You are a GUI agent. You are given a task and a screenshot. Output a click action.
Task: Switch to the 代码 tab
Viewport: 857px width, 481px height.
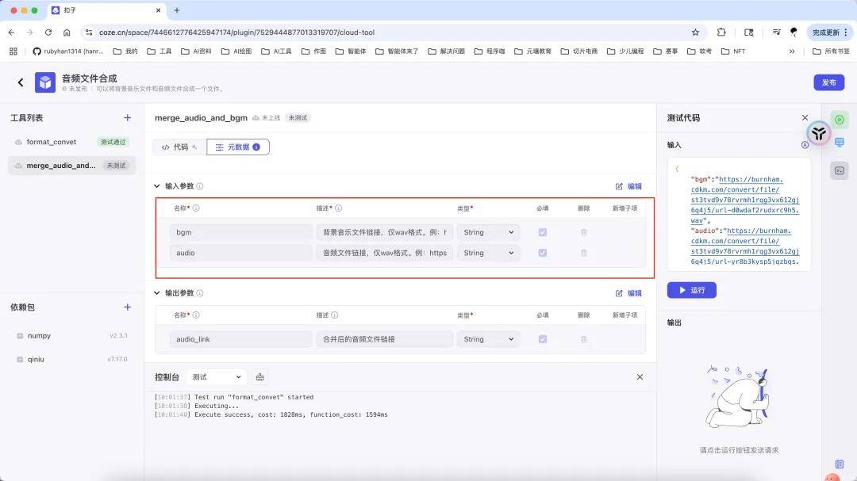tap(179, 147)
